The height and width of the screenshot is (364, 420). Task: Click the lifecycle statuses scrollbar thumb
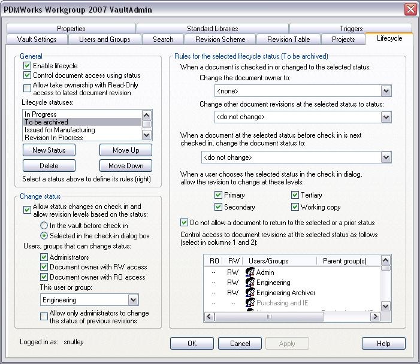[x=147, y=124]
